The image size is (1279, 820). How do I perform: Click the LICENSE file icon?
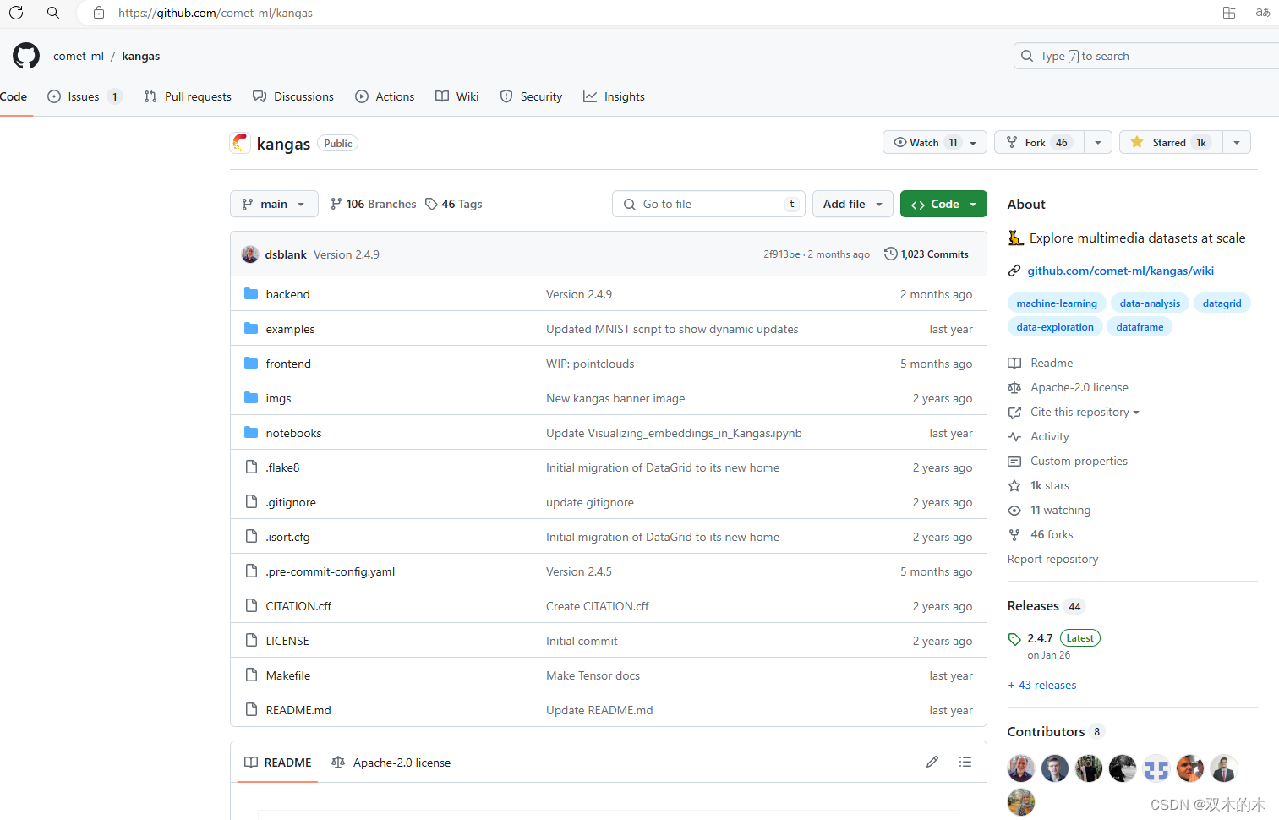click(x=251, y=640)
